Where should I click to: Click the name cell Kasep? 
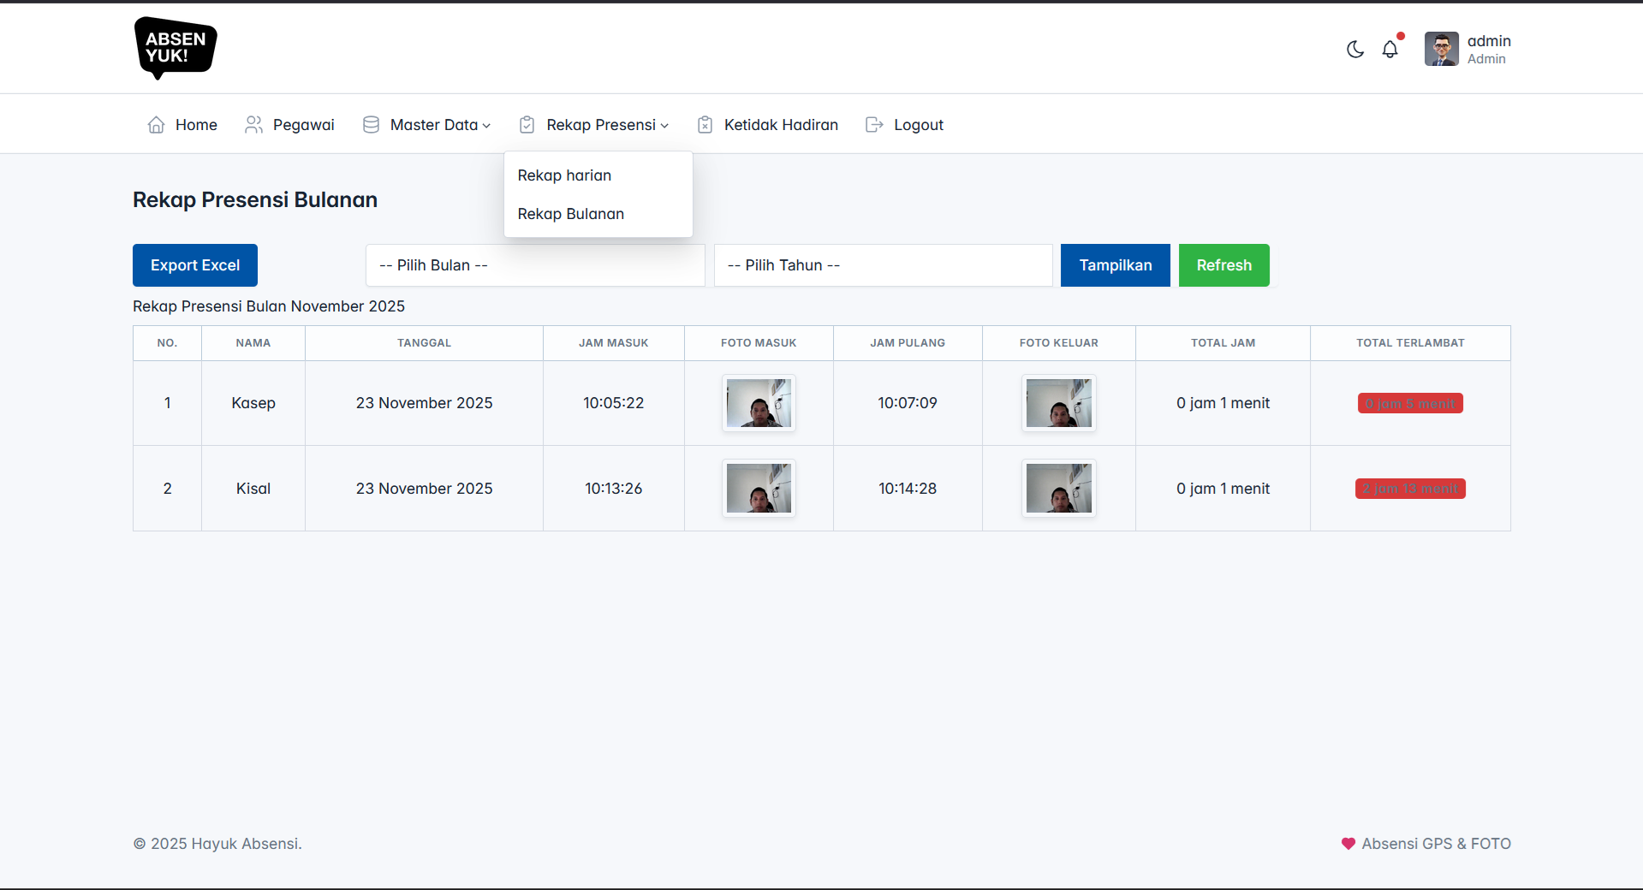tap(253, 403)
